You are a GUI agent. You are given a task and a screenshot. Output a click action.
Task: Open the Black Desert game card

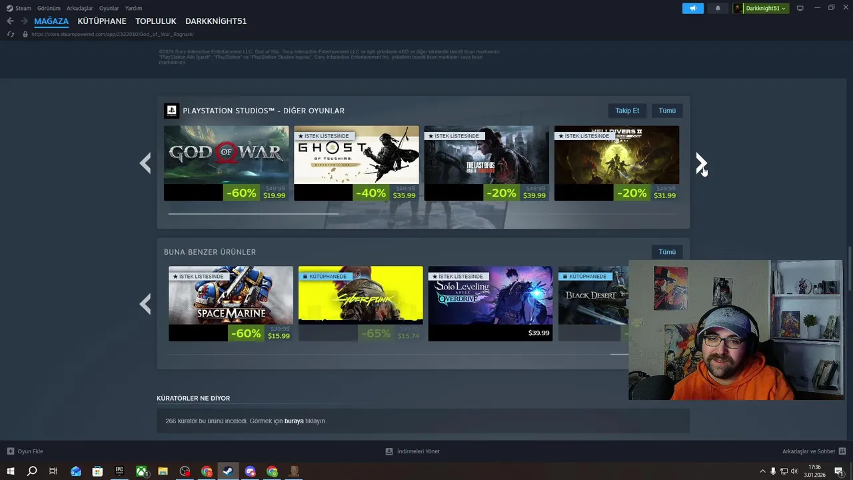click(x=593, y=304)
